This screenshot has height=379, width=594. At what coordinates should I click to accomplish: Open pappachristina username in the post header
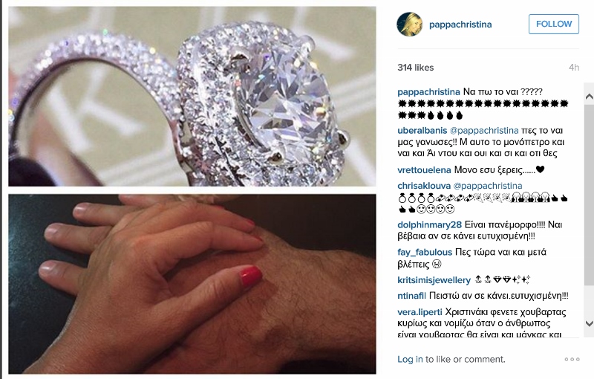coord(460,25)
